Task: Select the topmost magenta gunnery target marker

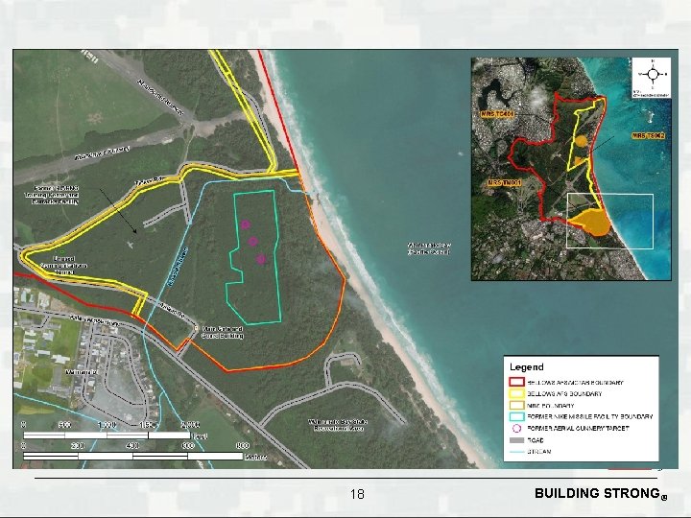Action: 246,224
